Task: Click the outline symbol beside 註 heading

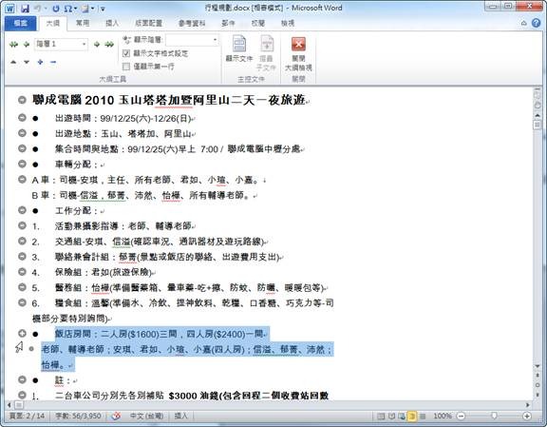Action: (x=22, y=379)
